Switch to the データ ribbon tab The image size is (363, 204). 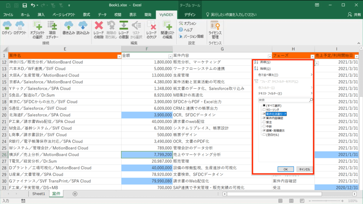click(x=102, y=14)
